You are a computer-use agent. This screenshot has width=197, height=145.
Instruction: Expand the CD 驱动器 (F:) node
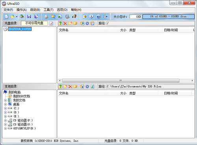coord(5,121)
